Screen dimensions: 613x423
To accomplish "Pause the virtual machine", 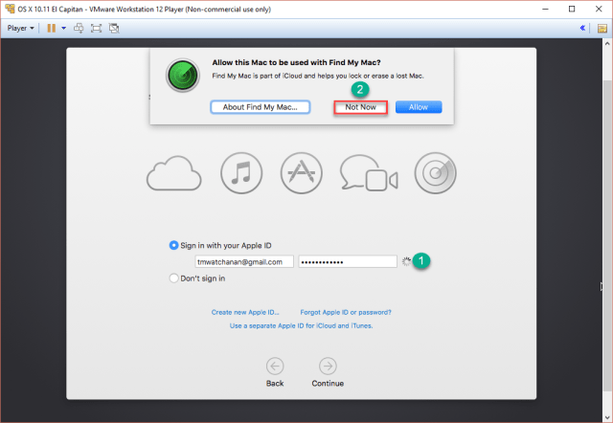I will (x=51, y=28).
